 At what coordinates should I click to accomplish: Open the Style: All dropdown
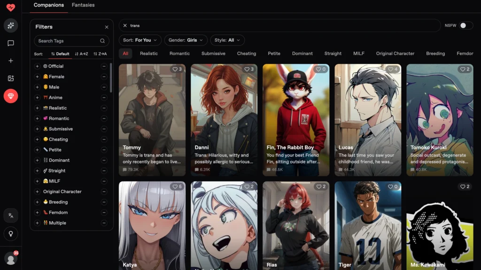coord(227,40)
